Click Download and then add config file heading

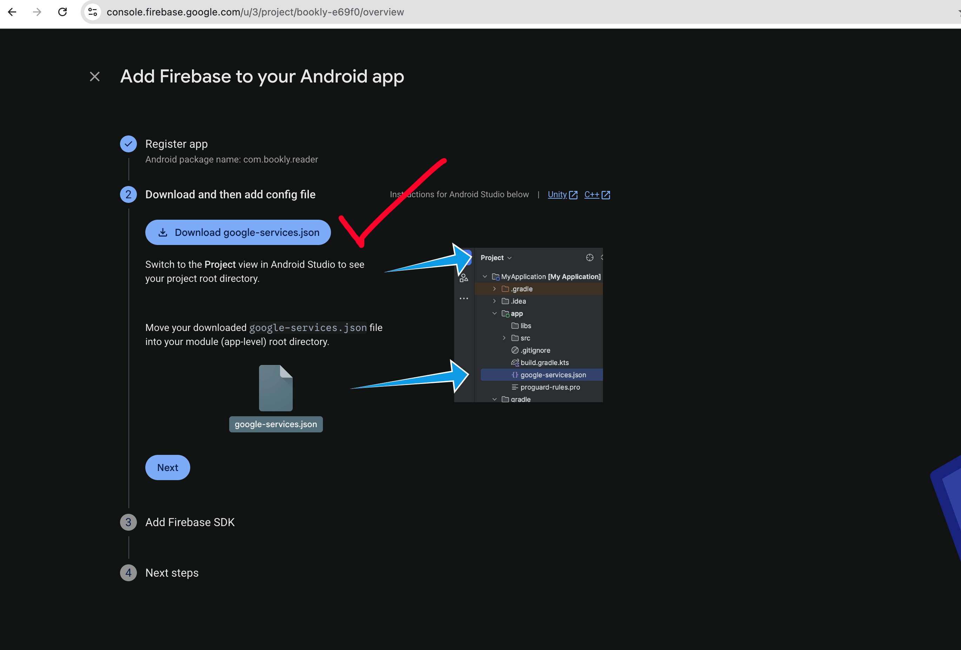click(230, 194)
